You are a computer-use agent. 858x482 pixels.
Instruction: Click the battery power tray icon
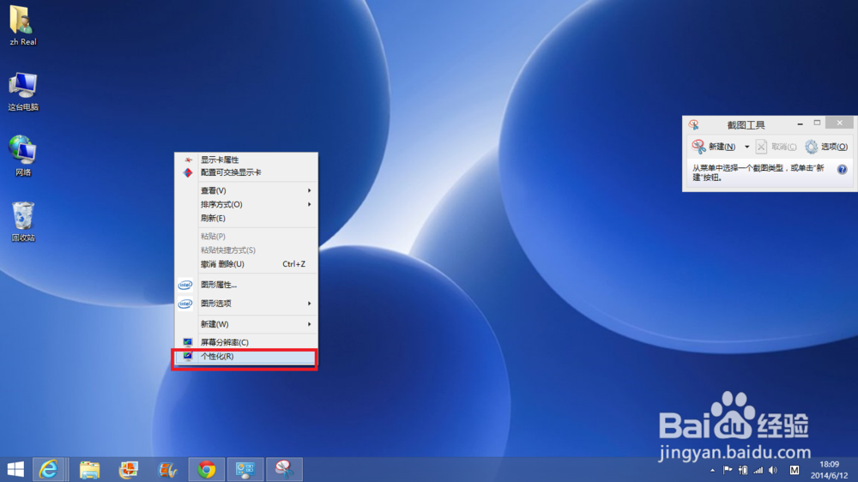742,470
